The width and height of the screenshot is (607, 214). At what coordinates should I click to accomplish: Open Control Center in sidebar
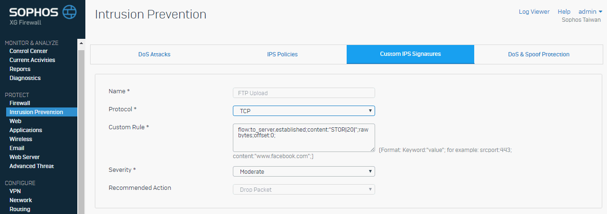[28, 51]
